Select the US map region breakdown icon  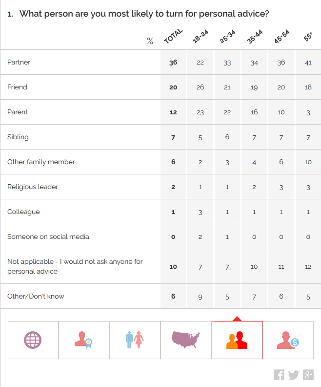tap(185, 340)
